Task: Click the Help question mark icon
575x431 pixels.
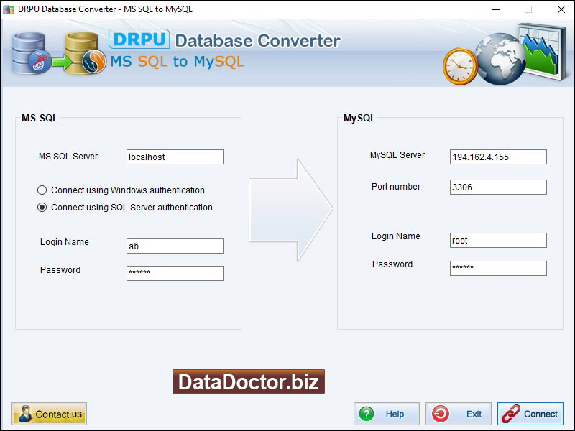Action: coord(367,413)
